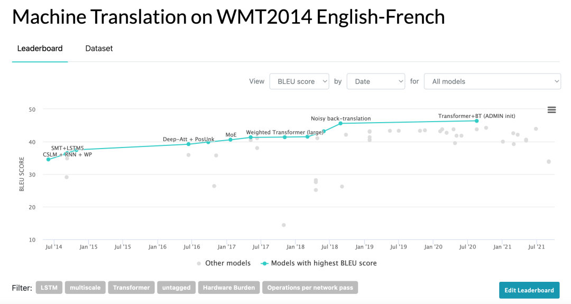Screen dimensions: 571x304
Task: Filter by the multiscale tag
Action: pyautogui.click(x=85, y=288)
